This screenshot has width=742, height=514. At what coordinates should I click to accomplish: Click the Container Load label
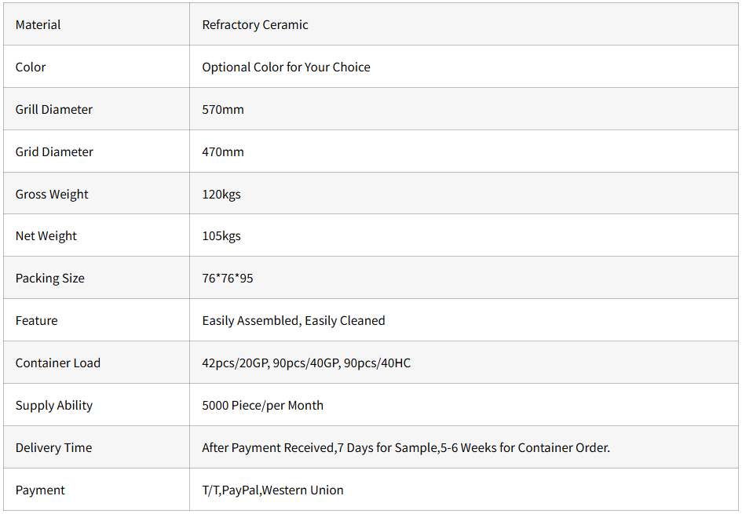[x=58, y=363]
